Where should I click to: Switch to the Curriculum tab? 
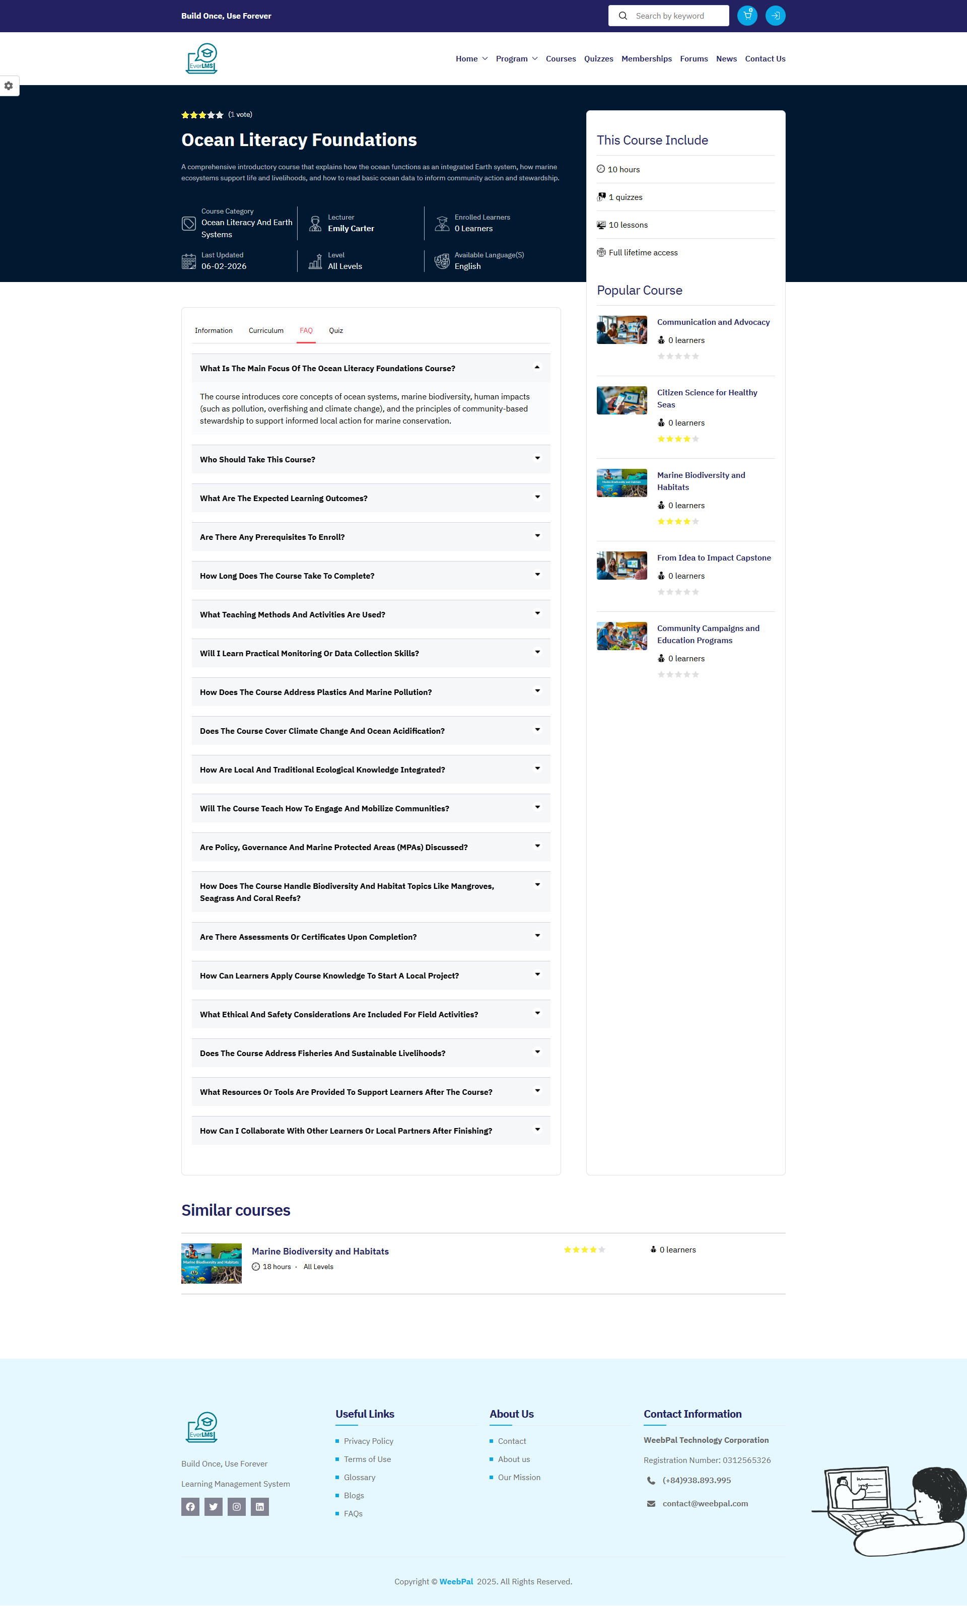tap(266, 330)
